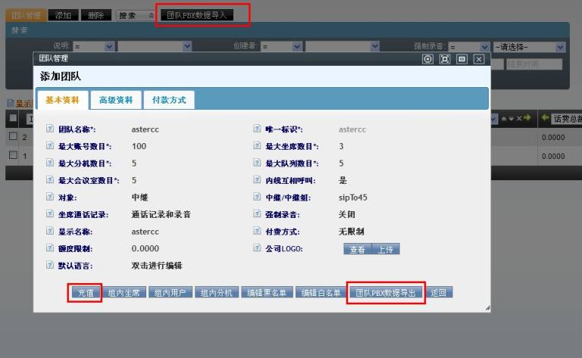Switch to the 付款方式 tab
This screenshot has height=358, width=582.
pos(169,100)
